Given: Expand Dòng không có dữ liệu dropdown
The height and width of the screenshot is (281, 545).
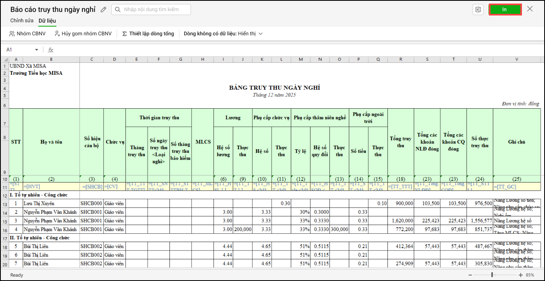Looking at the screenshot, I should coord(261,34).
